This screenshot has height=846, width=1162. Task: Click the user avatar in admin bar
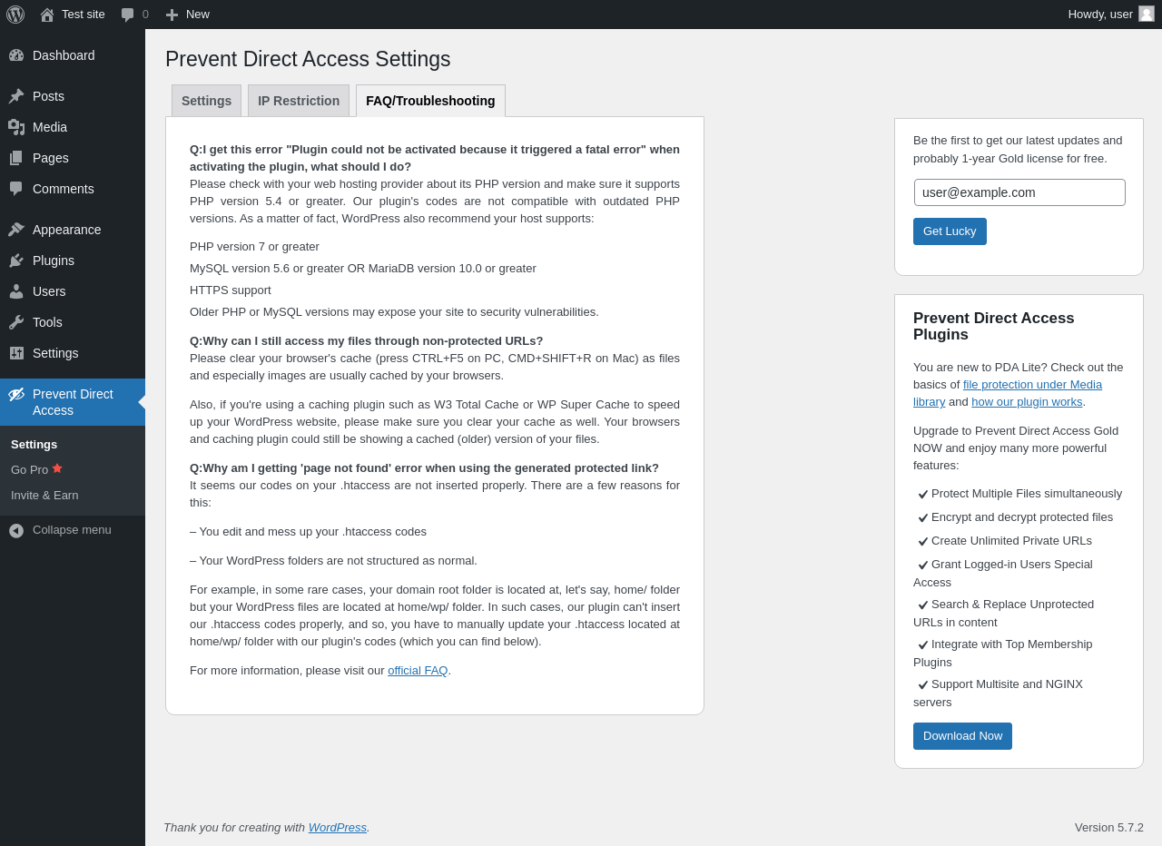[x=1147, y=14]
